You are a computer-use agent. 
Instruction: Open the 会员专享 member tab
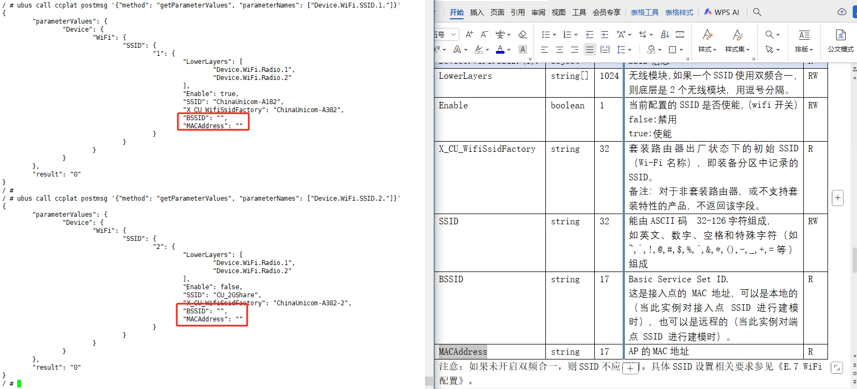(607, 12)
